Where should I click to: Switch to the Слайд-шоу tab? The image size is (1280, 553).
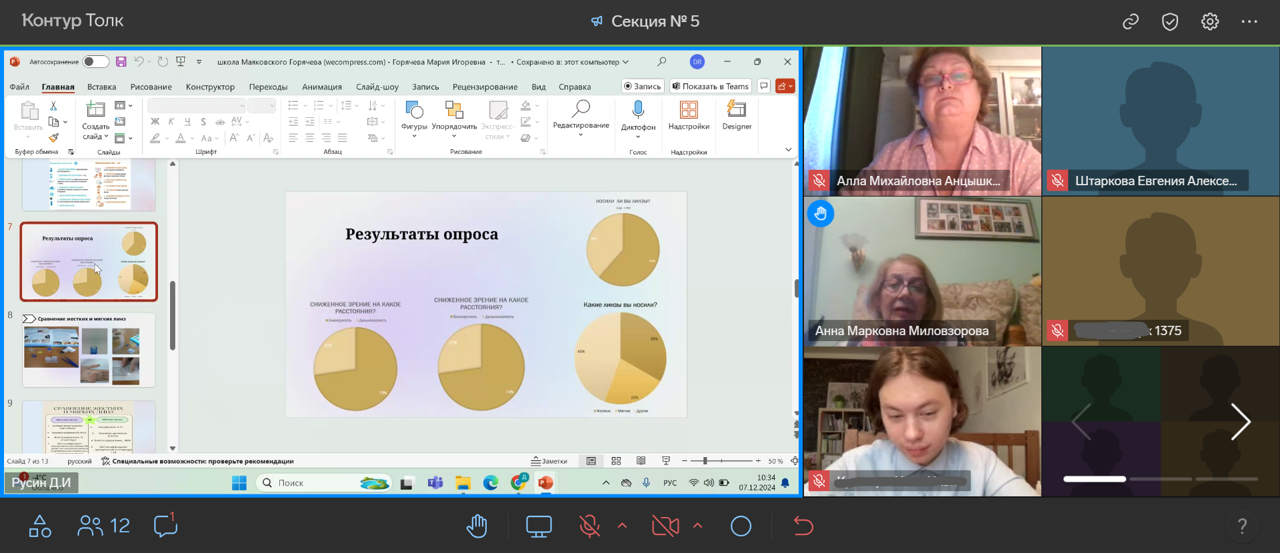click(x=377, y=87)
